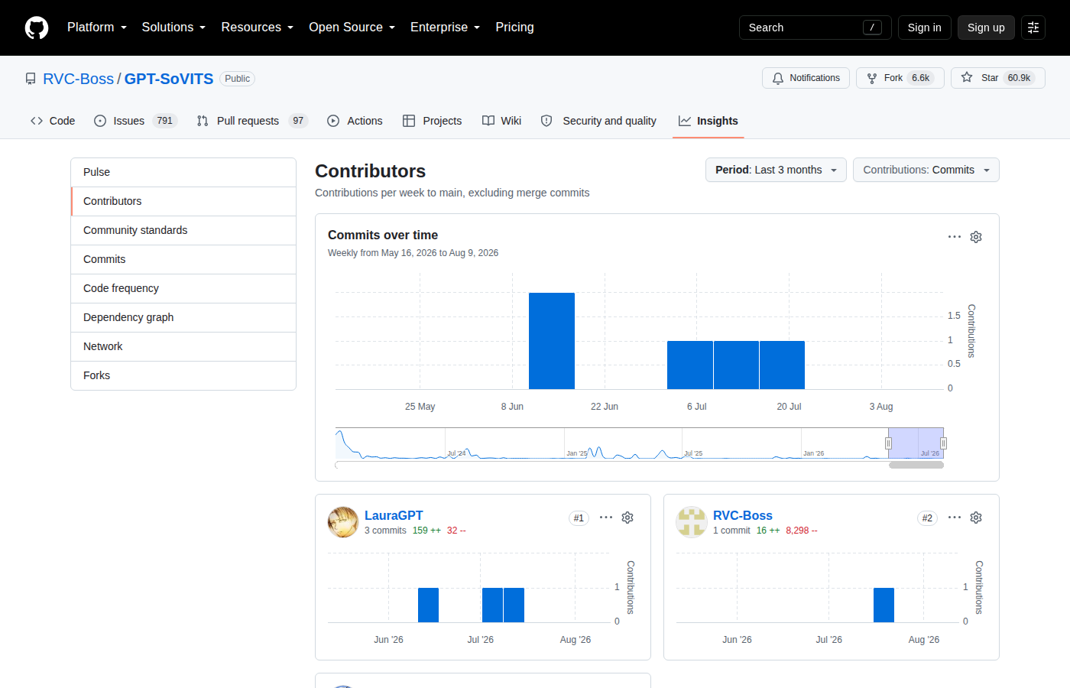Focus the Search input field
The height and width of the screenshot is (688, 1070).
[815, 28]
